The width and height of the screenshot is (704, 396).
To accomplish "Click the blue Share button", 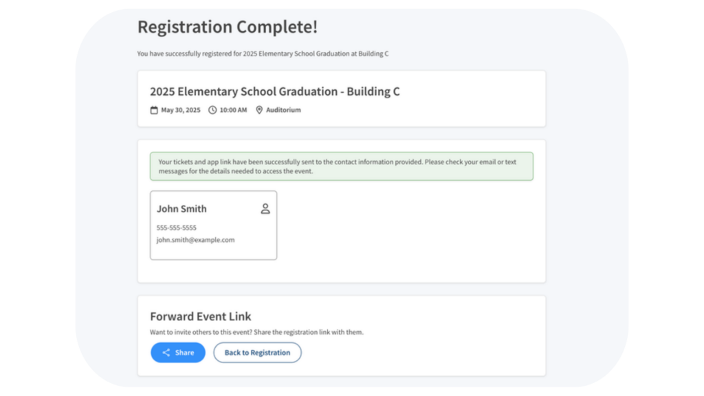I will coord(178,353).
